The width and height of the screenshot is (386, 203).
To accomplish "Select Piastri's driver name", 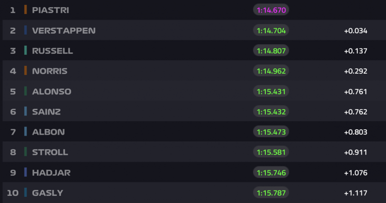I will coord(50,10).
